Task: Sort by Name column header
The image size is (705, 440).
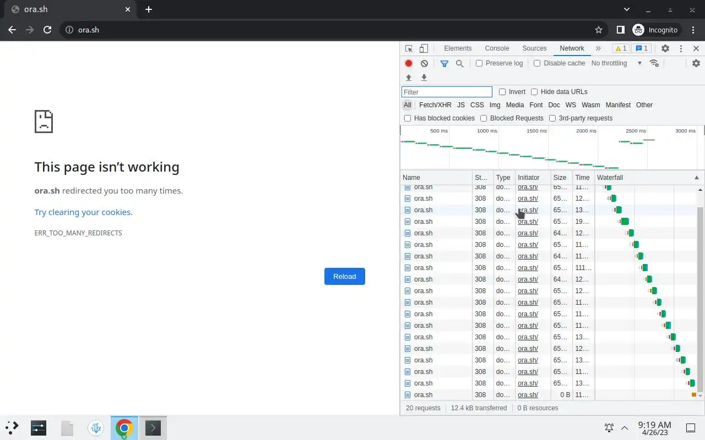Action: pos(436,178)
